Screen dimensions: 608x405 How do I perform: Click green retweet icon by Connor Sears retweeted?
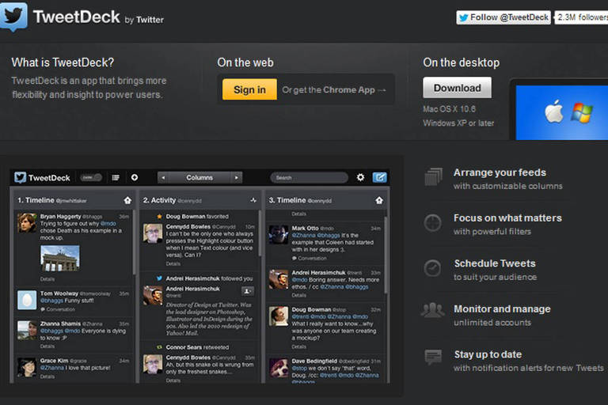point(159,347)
